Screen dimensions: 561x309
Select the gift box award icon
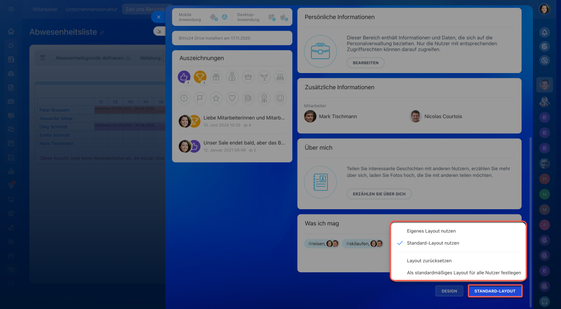pyautogui.click(x=216, y=77)
